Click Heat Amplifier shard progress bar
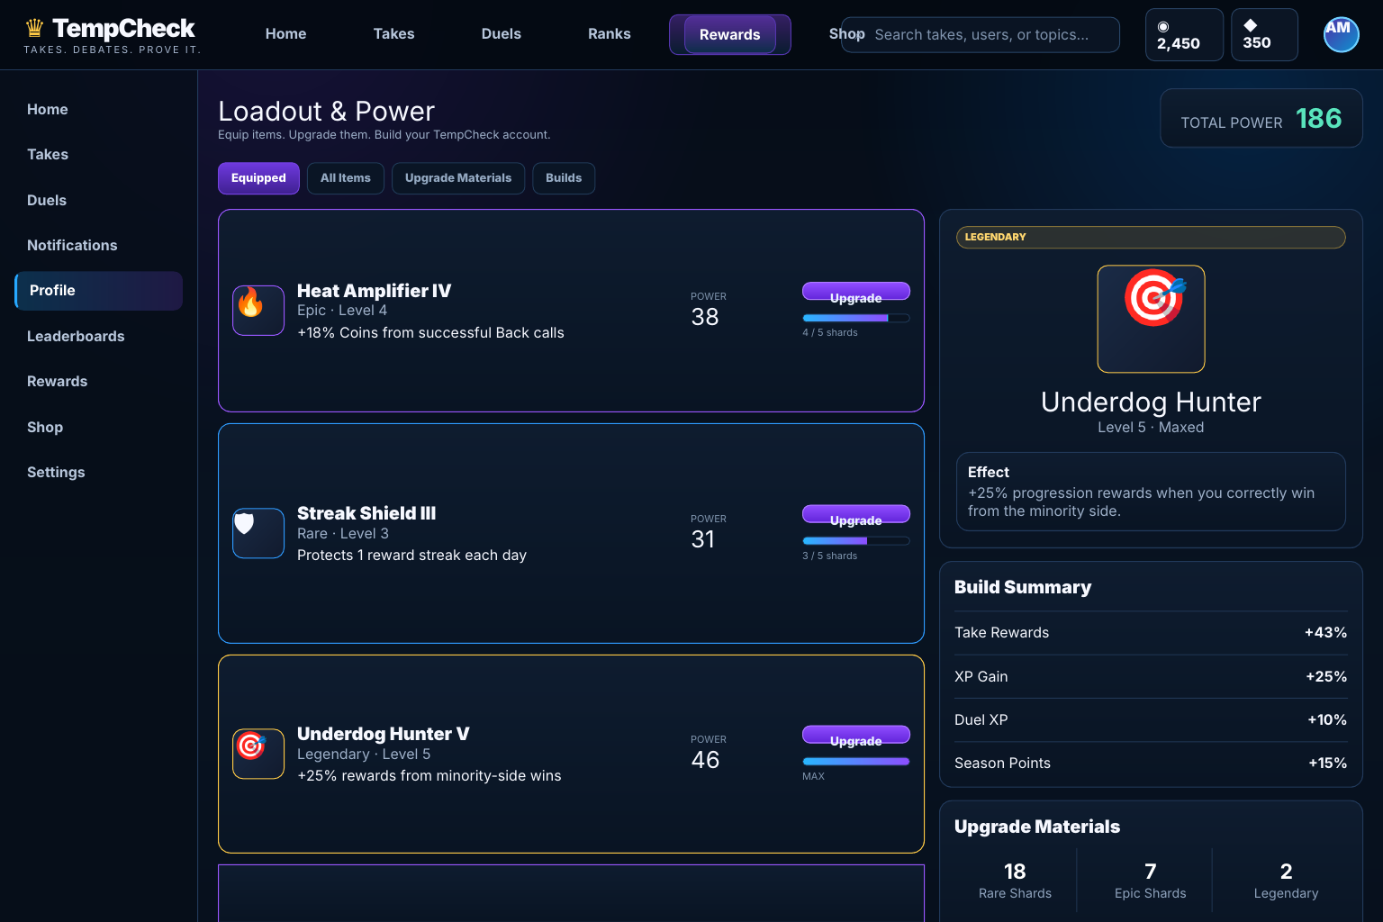 click(x=856, y=318)
